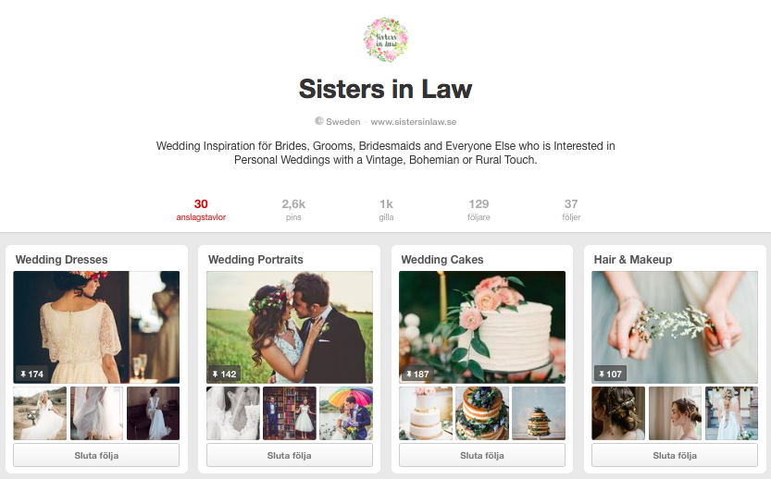Select the rainbow umbrella couple thumbnail
The image size is (771, 479).
pos(346,413)
